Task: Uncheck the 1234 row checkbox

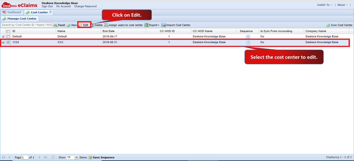Action: coord(8,42)
